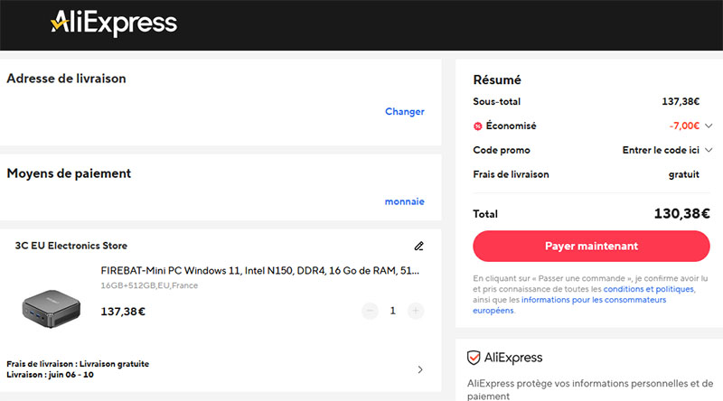Click the -7,00€ savings amount
The width and height of the screenshot is (723, 401).
(x=684, y=126)
